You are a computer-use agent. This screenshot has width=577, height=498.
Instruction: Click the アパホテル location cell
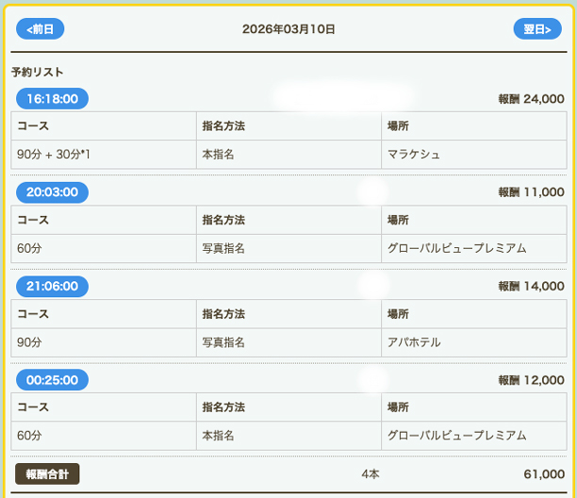pos(414,342)
